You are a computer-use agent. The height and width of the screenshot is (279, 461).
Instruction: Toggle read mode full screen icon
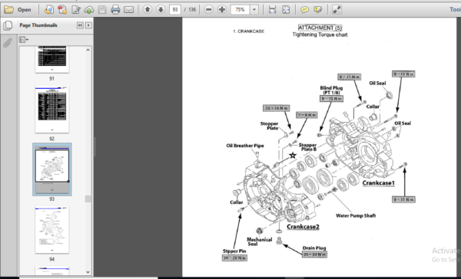[337, 10]
